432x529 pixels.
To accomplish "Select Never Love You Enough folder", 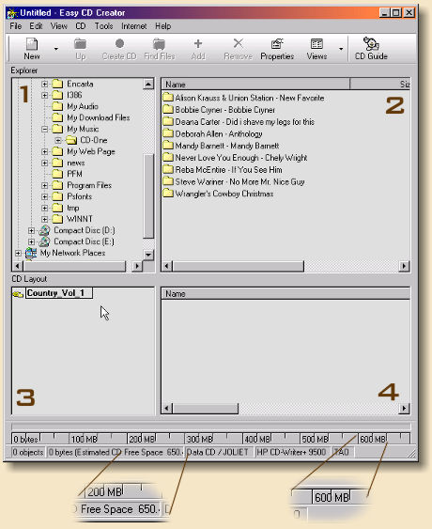I will [235, 158].
